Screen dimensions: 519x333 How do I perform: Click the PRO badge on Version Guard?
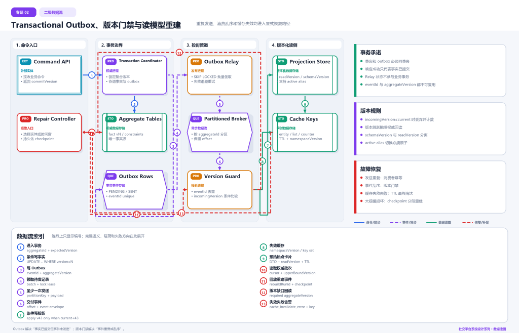tap(196, 176)
